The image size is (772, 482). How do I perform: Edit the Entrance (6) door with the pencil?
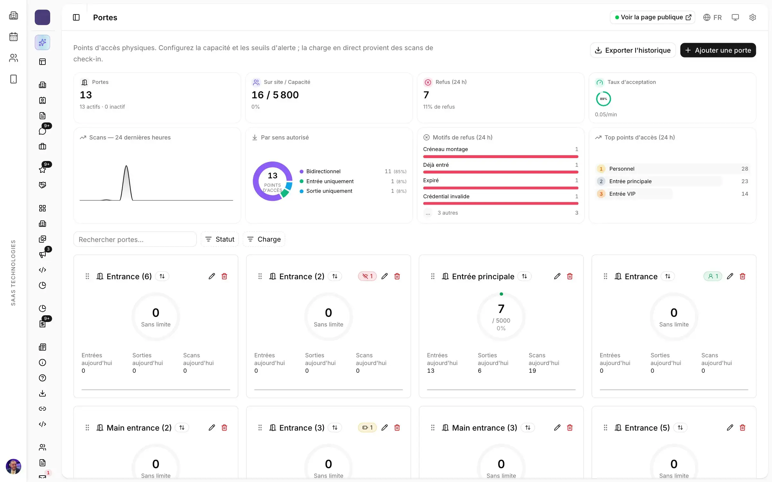tap(212, 276)
